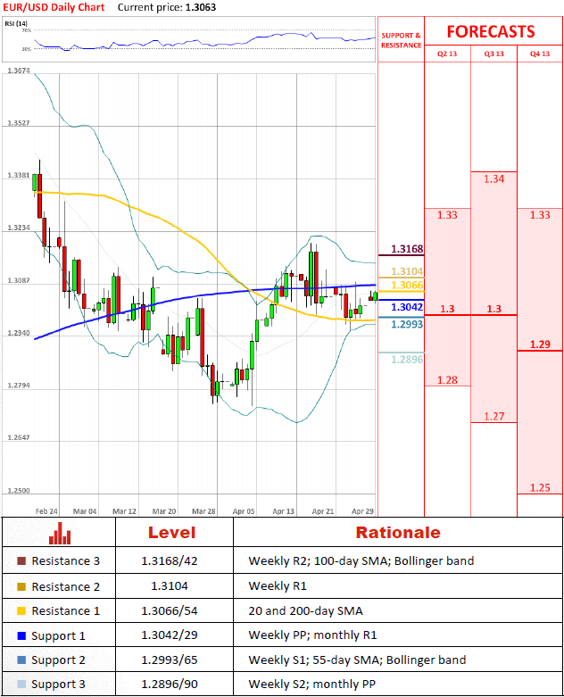Screen dimensions: 564x697
Task: Click the Mar 12 date axis label
Action: pos(124,511)
